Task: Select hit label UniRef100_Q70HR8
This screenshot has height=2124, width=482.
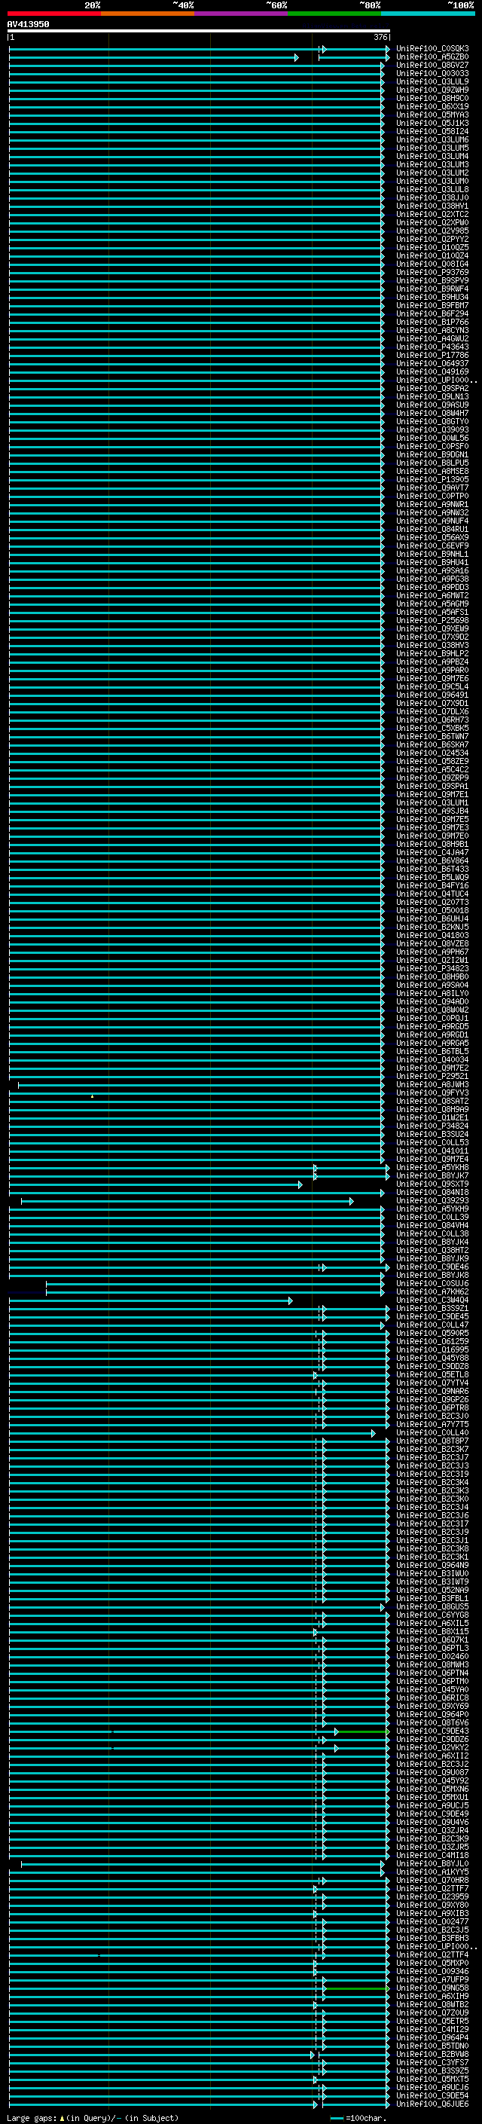Action: 432,1880
